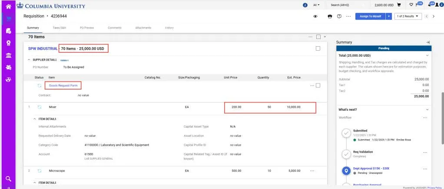Image resolution: width=444 pixels, height=189 pixels.
Task: Open the user profile icon
Action: pyautogui.click(x=437, y=5)
